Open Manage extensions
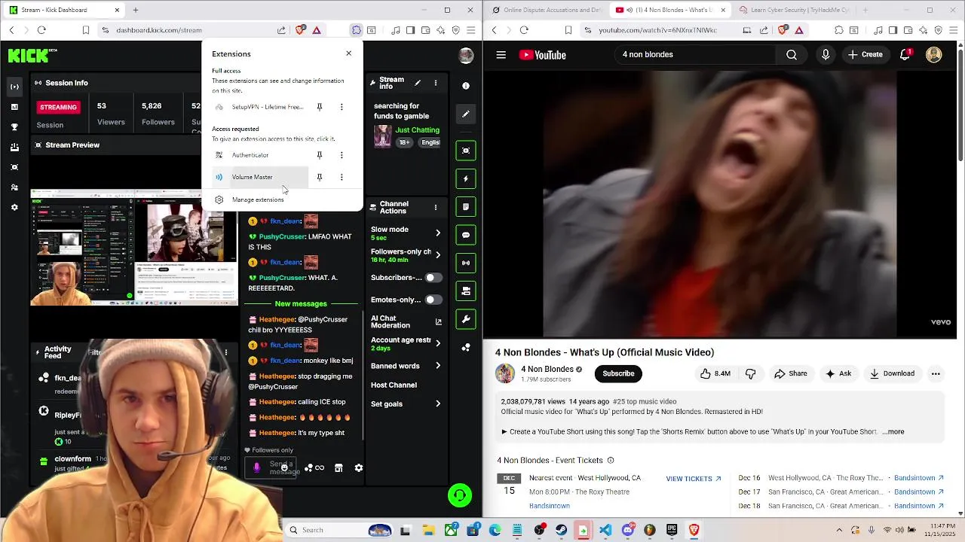This screenshot has height=542, width=965. (258, 199)
